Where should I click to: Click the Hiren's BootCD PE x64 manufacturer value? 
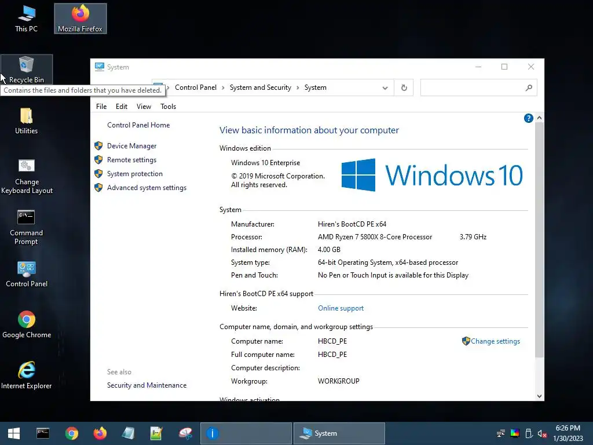(352, 224)
